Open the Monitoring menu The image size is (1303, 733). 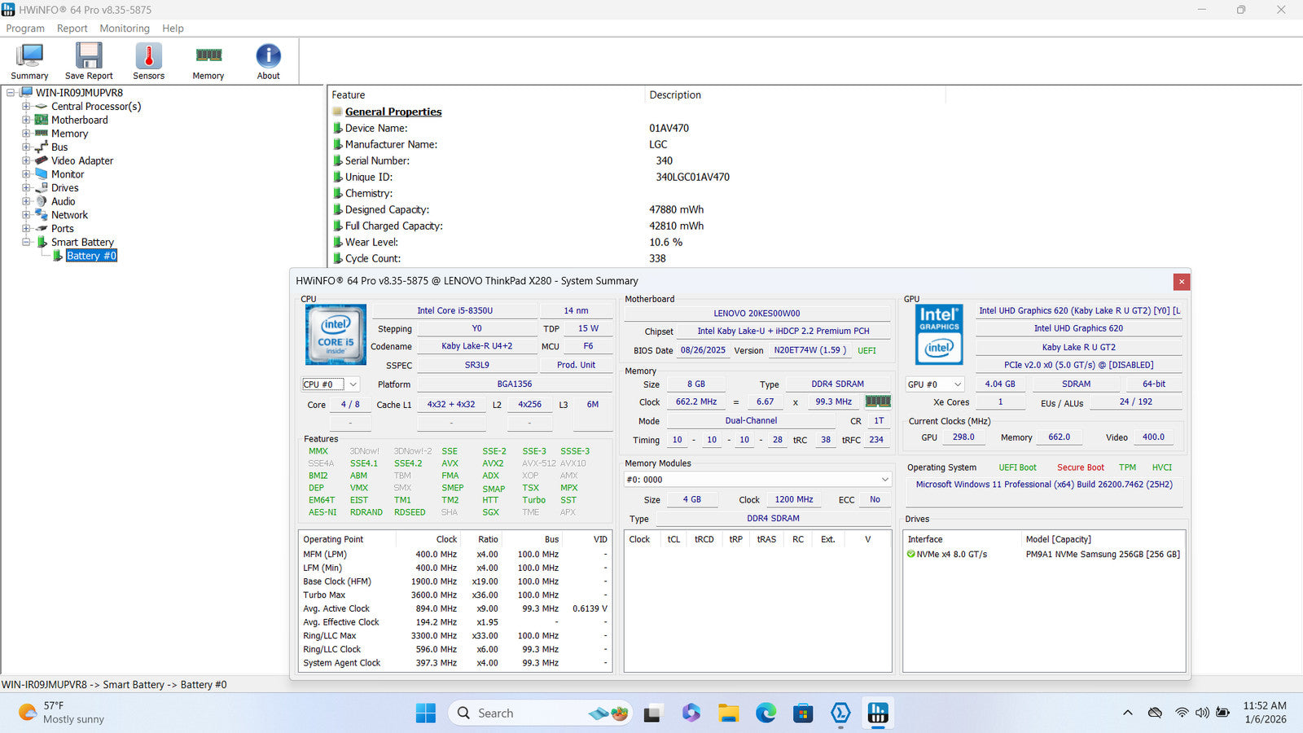(x=125, y=29)
